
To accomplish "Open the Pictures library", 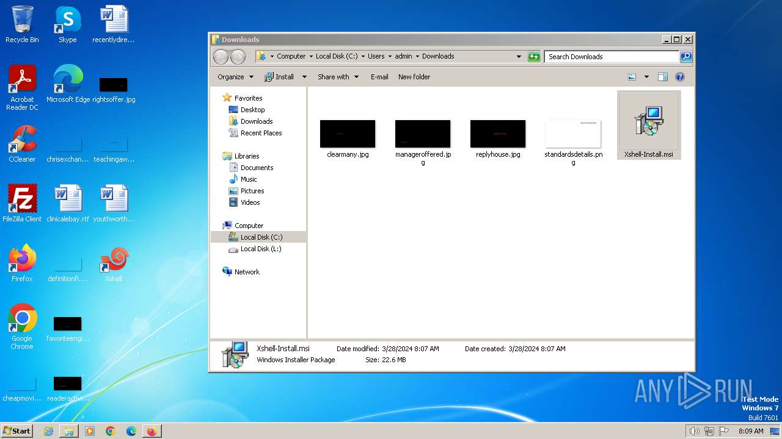I will pos(252,191).
